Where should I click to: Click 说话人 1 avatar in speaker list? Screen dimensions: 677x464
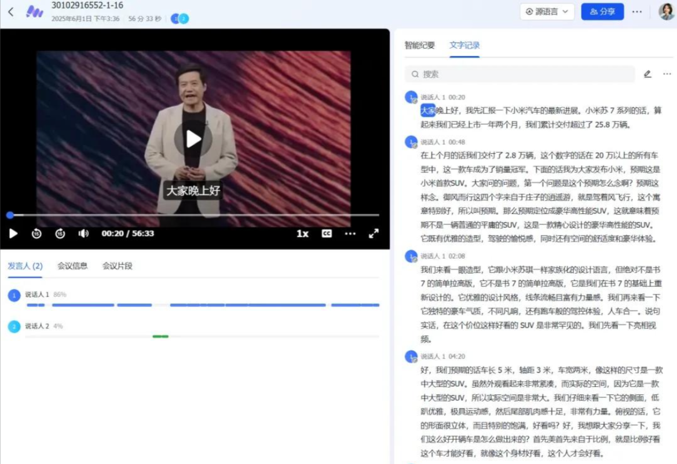tap(14, 296)
